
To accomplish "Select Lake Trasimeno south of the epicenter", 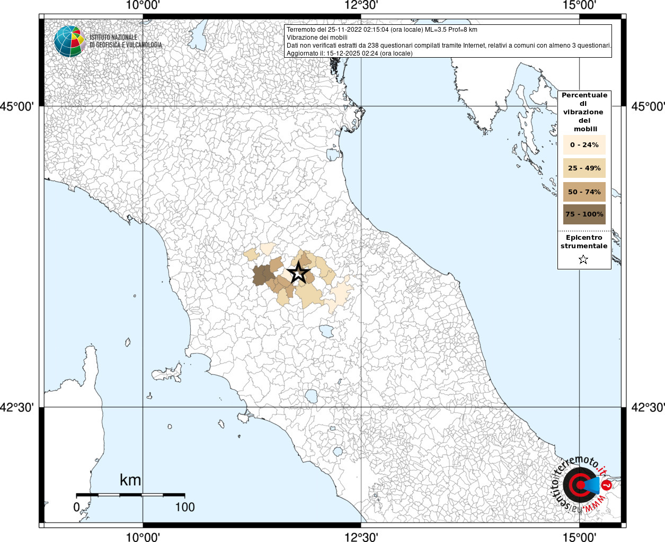I will tap(326, 332).
